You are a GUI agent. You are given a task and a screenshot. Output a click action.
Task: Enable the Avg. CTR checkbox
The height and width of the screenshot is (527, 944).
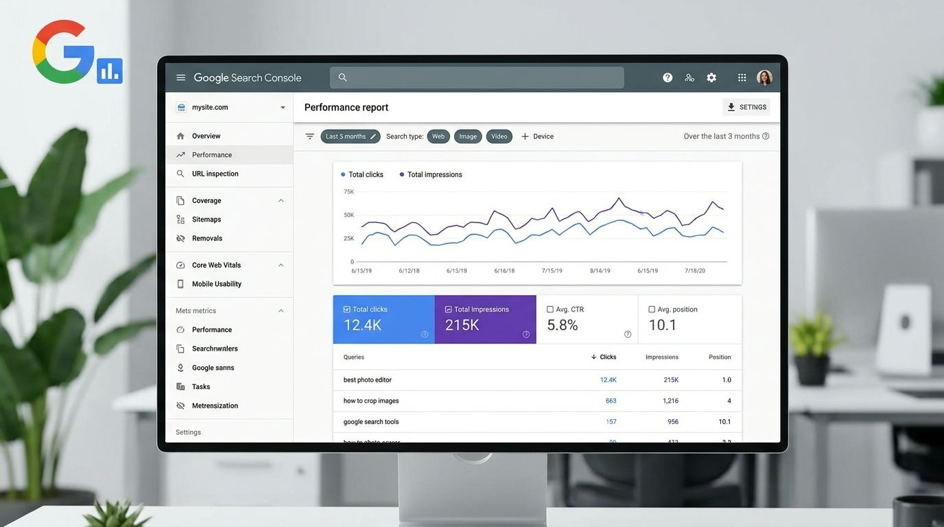coord(550,309)
